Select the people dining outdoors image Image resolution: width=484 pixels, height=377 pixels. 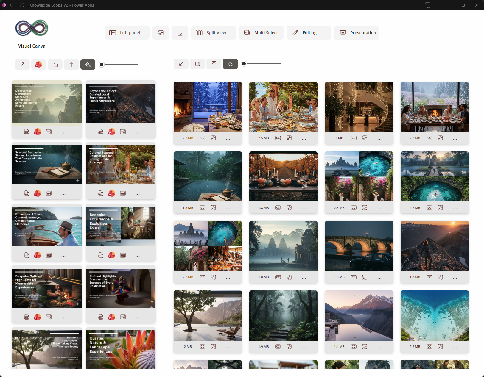click(283, 107)
